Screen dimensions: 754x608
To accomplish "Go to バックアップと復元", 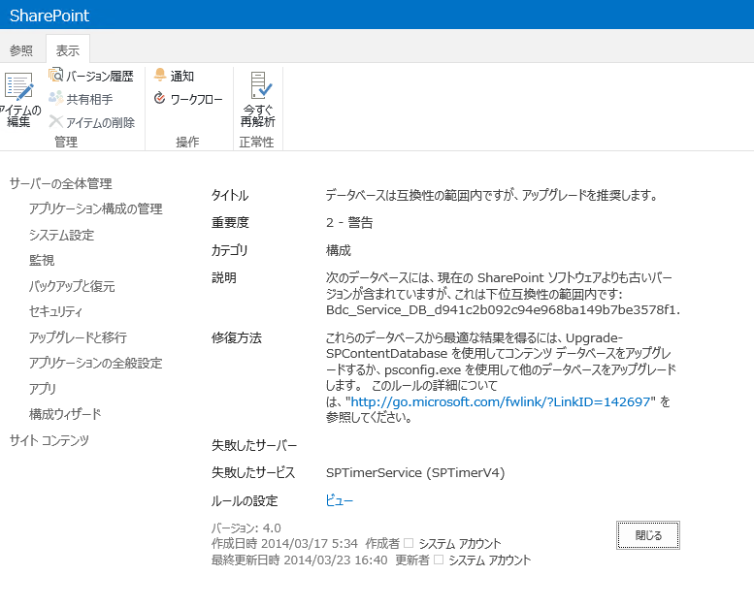I will click(x=72, y=286).
